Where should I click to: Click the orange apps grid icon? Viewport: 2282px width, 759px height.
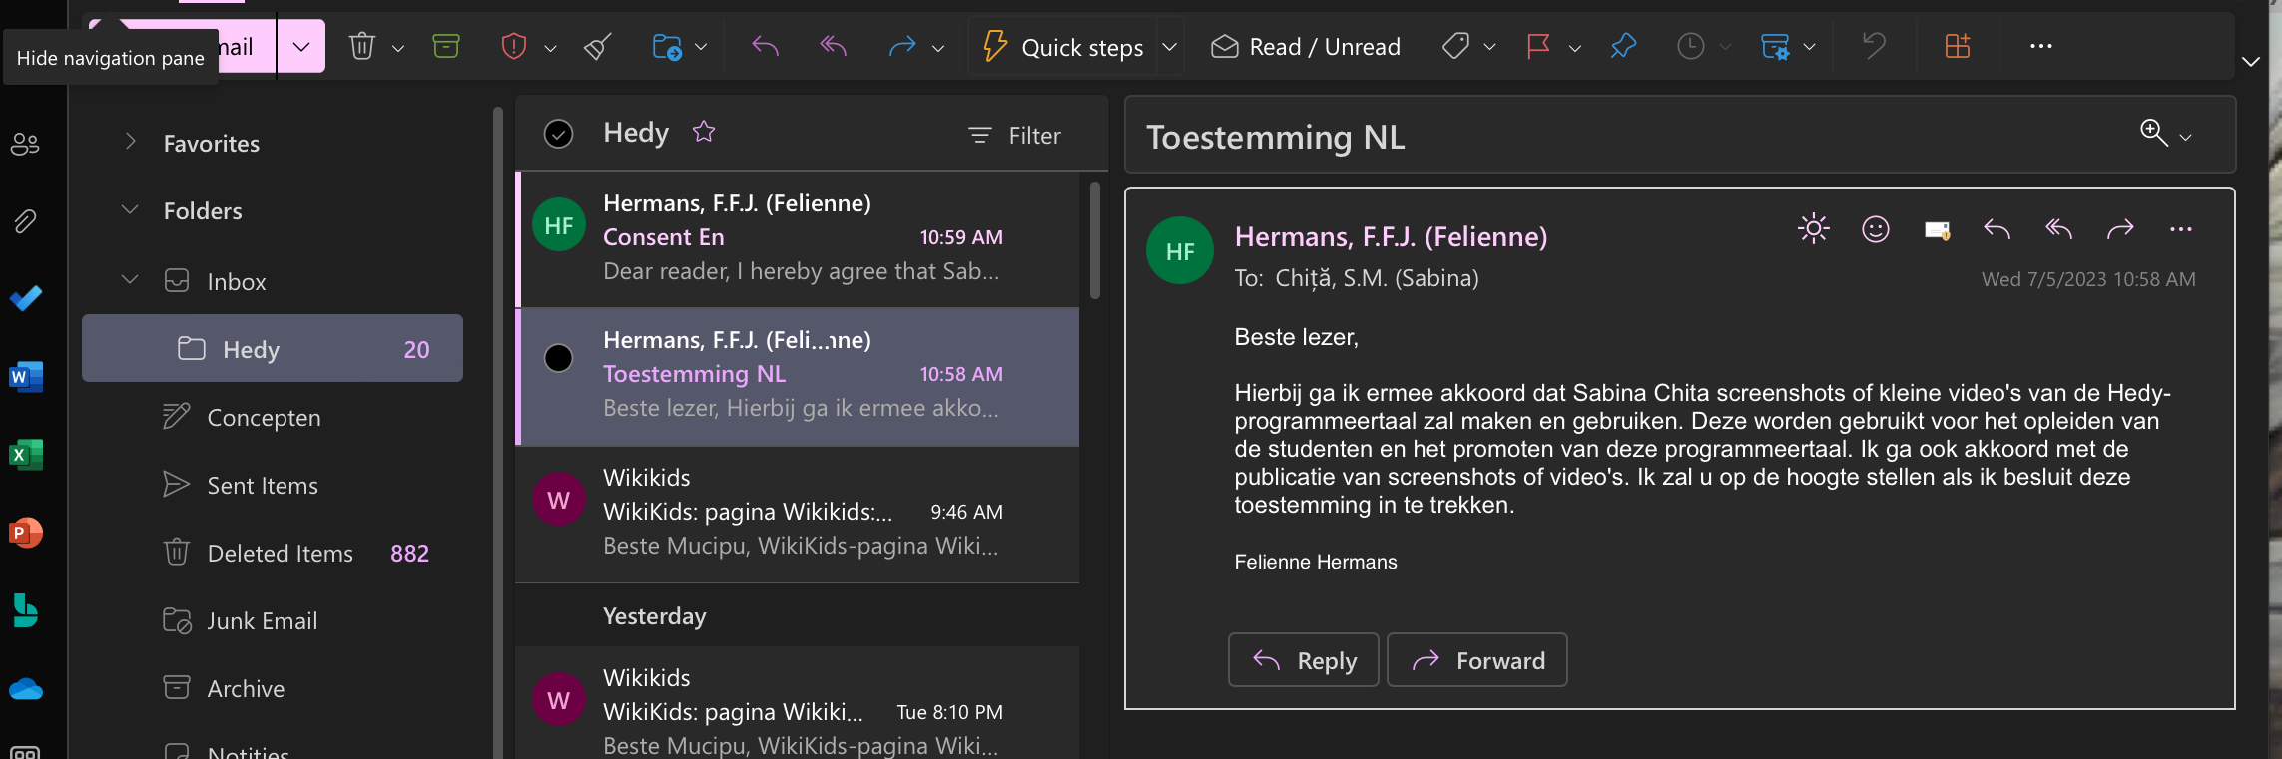1958,46
